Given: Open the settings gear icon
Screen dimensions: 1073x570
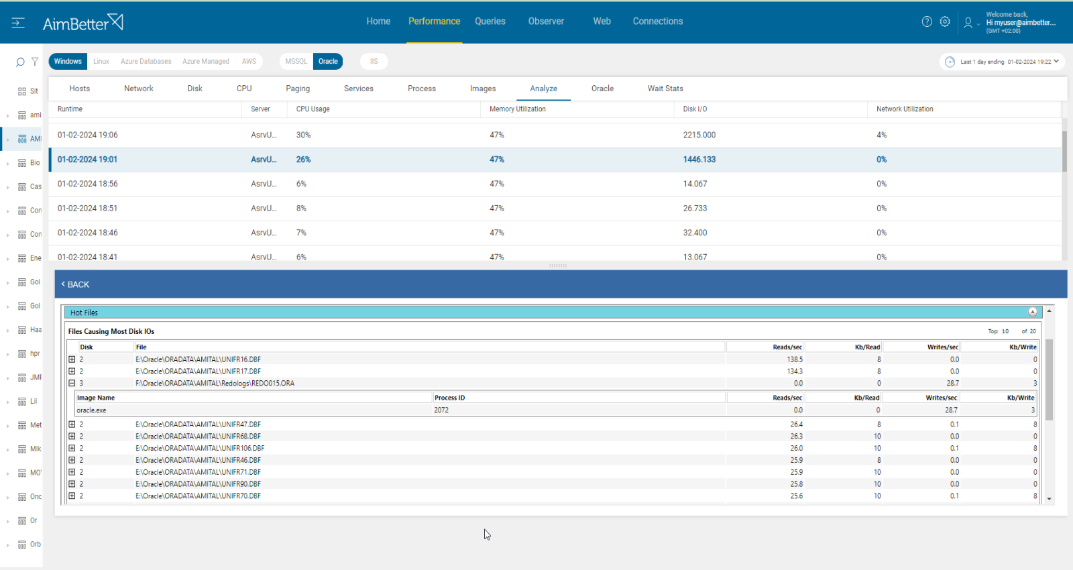Looking at the screenshot, I should click(945, 21).
